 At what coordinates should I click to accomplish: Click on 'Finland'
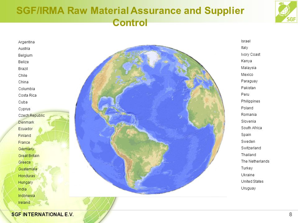(x=25, y=136)
